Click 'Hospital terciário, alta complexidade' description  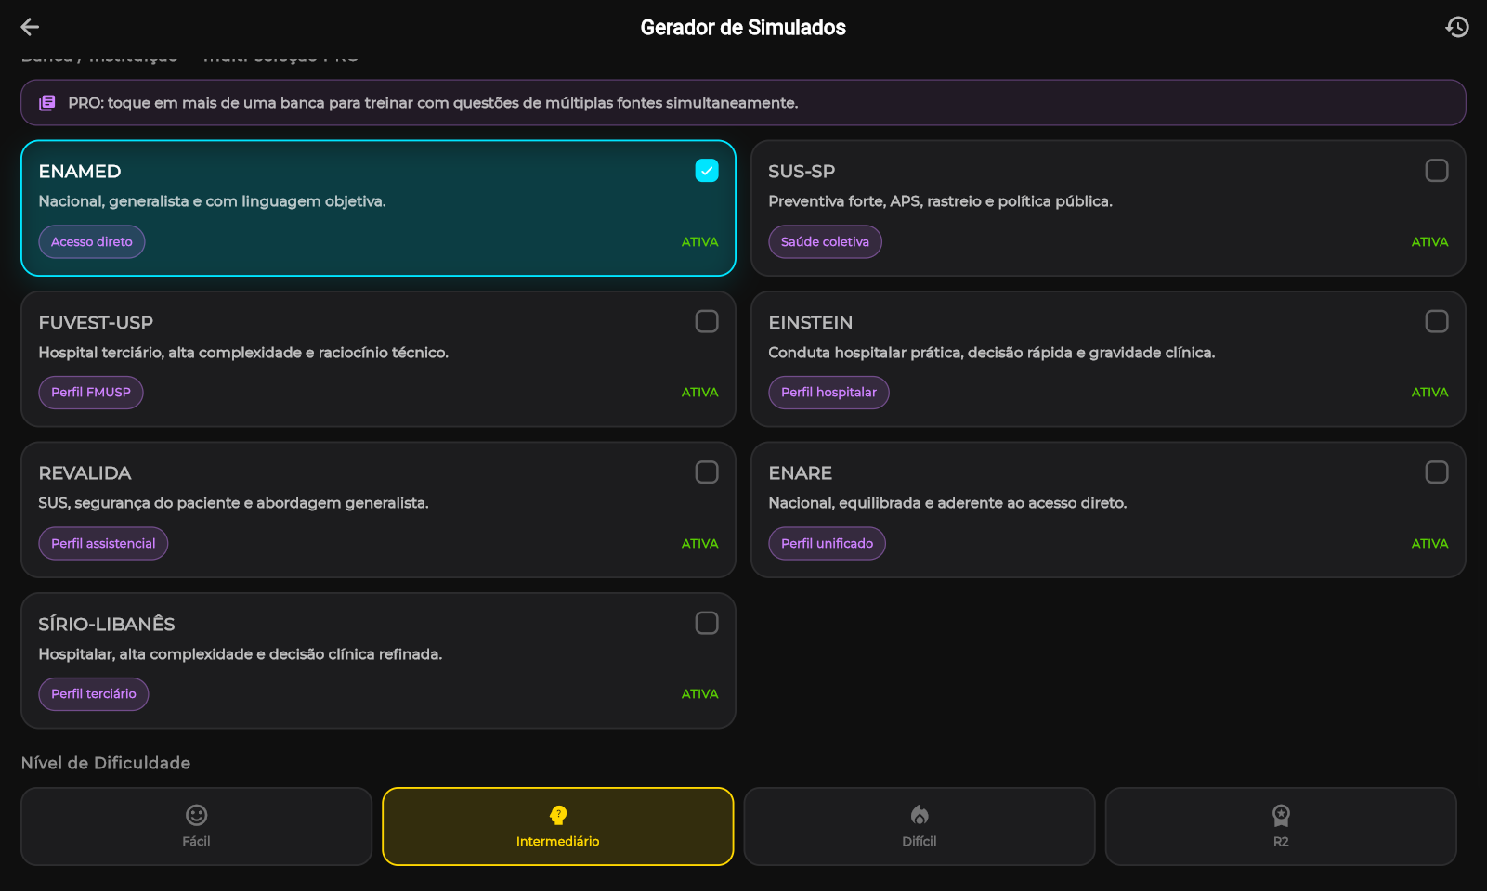point(243,353)
